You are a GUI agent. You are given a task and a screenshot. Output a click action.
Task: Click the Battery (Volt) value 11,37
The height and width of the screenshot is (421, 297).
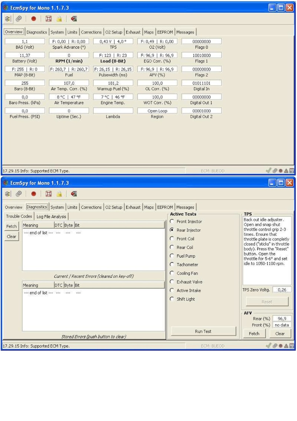tap(25, 55)
